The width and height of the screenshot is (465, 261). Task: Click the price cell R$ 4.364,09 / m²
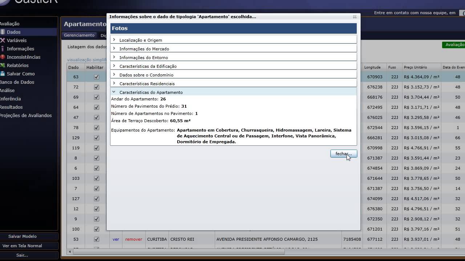click(x=421, y=77)
